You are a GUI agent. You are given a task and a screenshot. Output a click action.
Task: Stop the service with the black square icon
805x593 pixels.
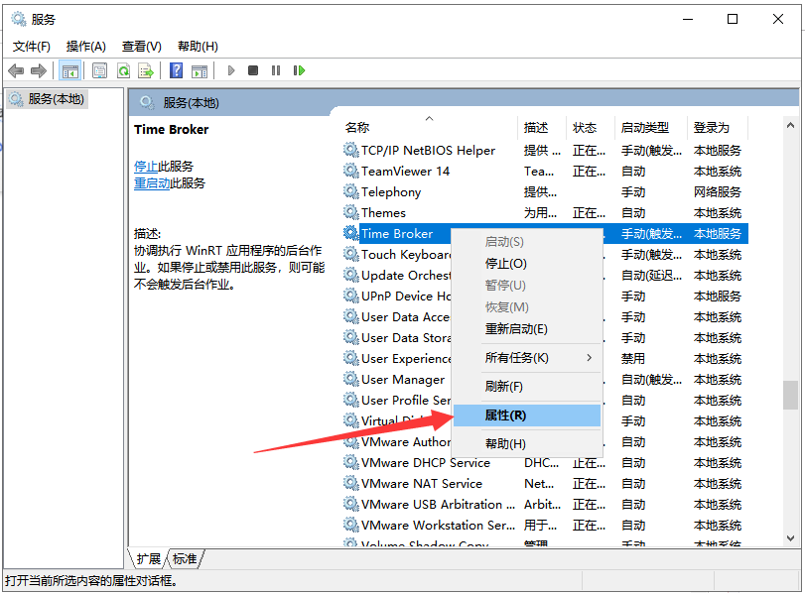click(255, 69)
